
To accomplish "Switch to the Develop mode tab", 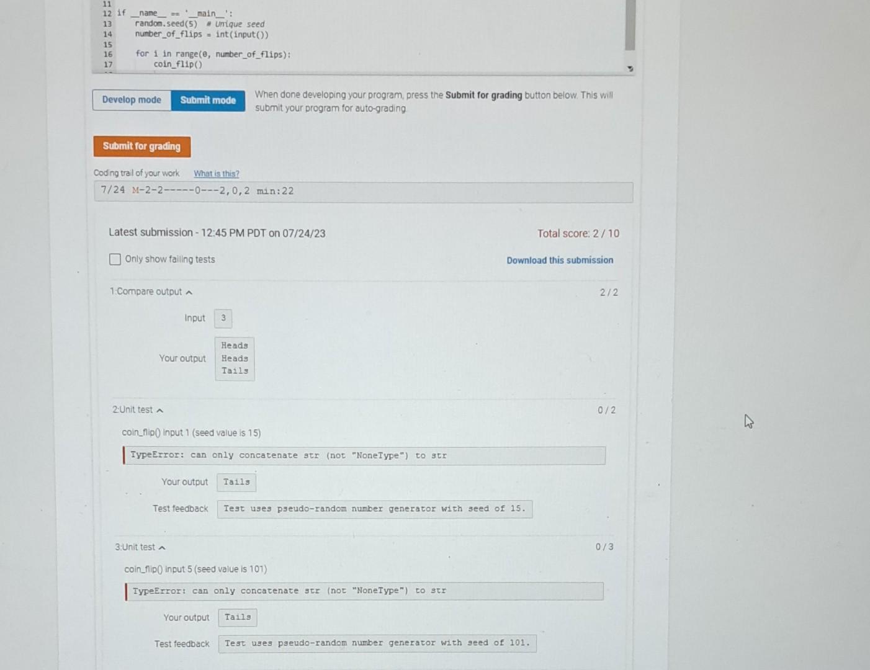I will [x=132, y=100].
